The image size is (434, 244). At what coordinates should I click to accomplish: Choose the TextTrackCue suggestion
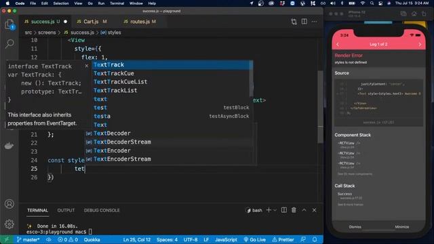pos(170,73)
